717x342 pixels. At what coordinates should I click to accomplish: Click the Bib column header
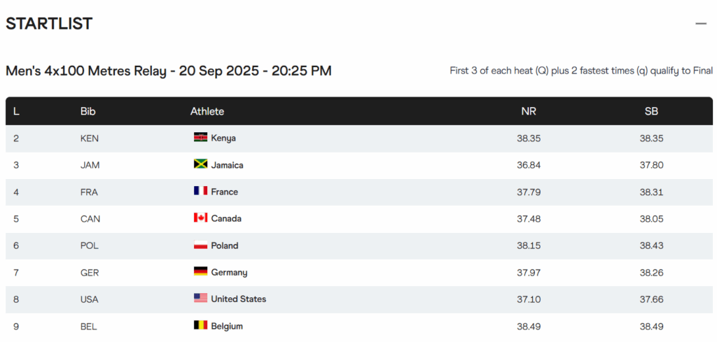[88, 111]
